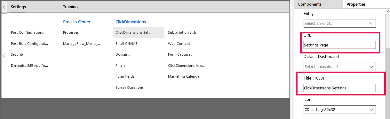Select the Email CNAME subarea
The image size is (390, 119).
pyautogui.click(x=126, y=44)
